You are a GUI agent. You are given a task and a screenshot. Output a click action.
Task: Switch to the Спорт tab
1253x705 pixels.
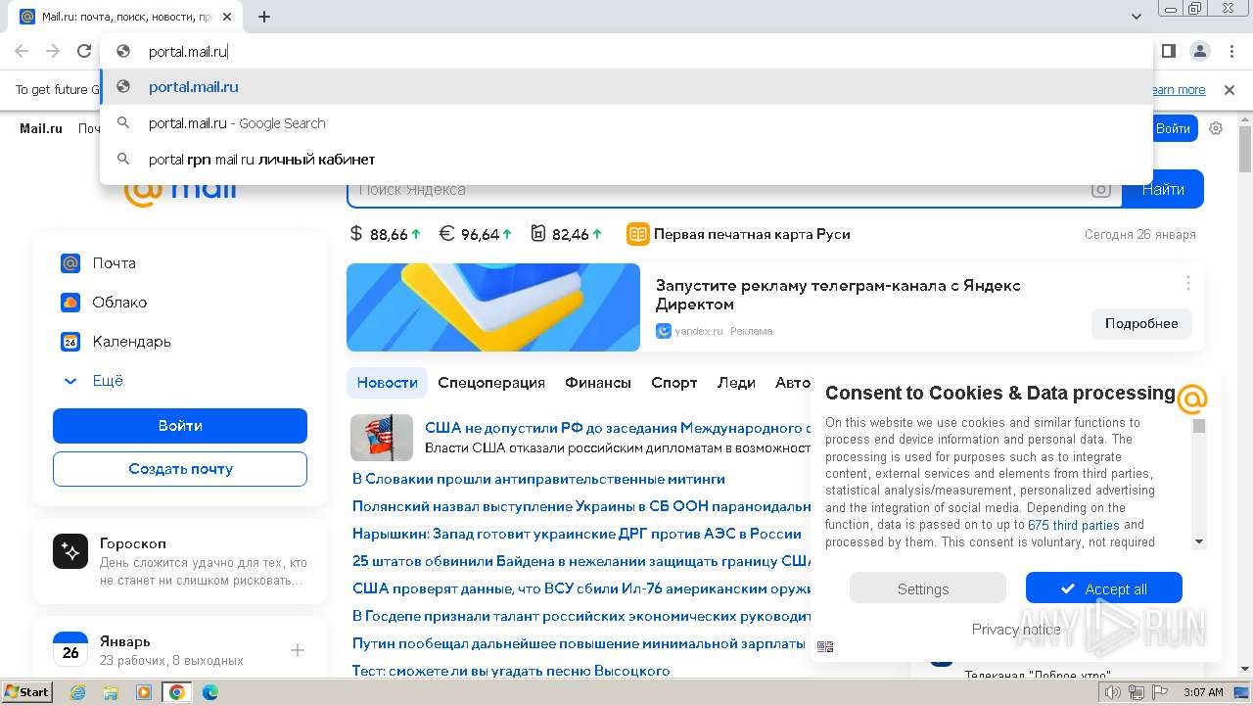(674, 383)
